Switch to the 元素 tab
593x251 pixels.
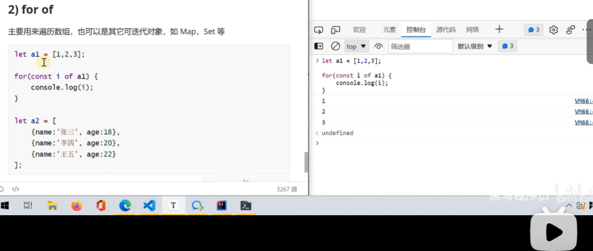pos(389,30)
